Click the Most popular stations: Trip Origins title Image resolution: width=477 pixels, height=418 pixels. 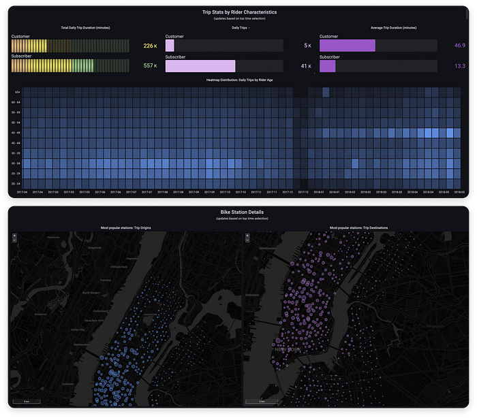tap(125, 227)
